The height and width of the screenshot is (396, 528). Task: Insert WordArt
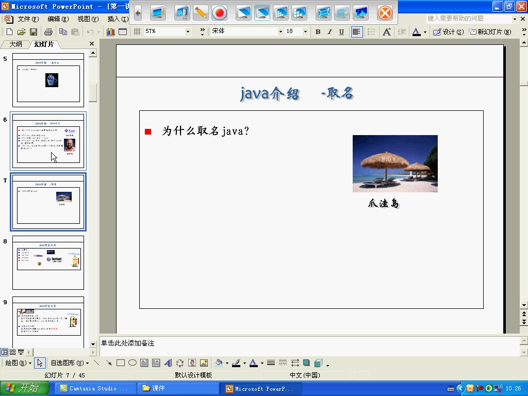click(168, 362)
